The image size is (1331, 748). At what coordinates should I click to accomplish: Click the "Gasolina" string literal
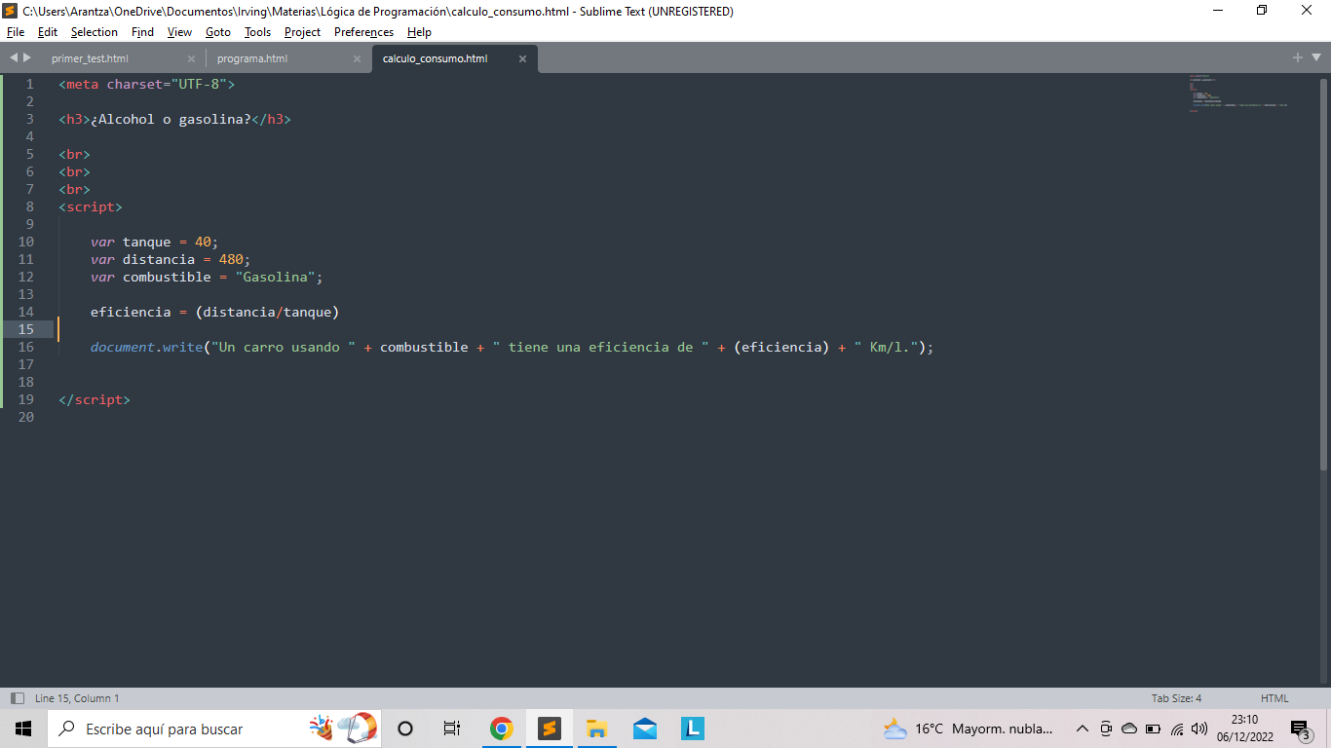coord(275,277)
